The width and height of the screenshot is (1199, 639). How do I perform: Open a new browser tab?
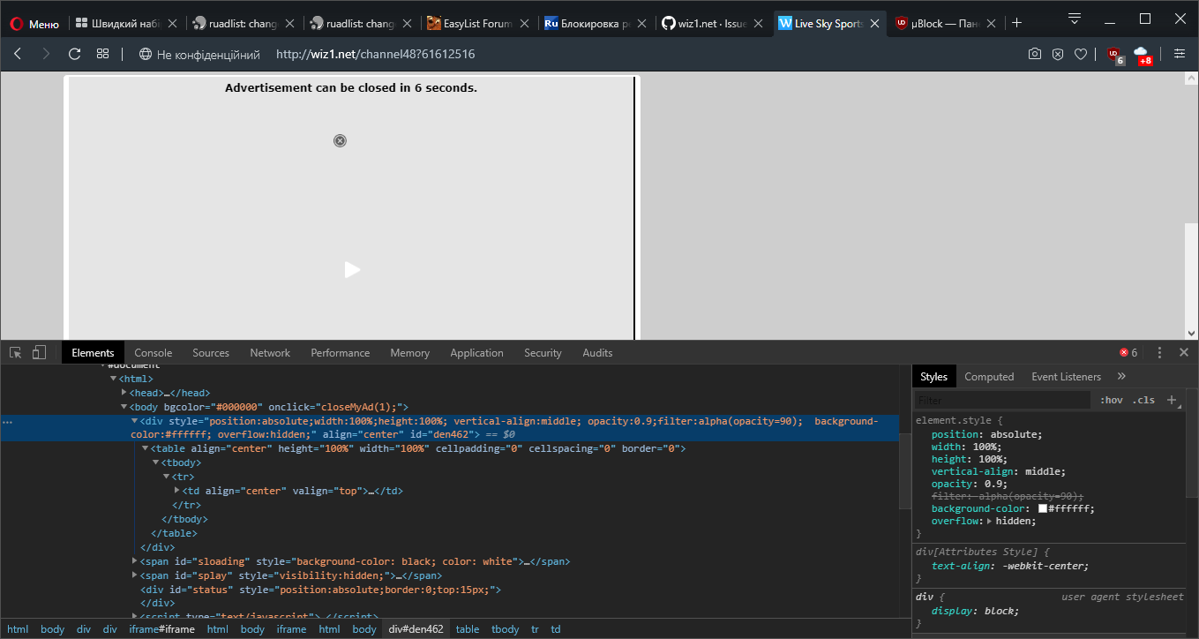(x=1017, y=24)
